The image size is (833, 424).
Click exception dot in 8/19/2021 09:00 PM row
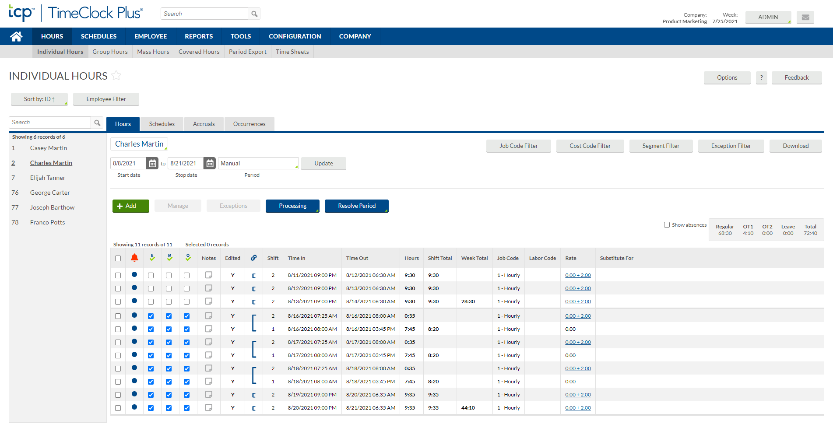pos(134,394)
